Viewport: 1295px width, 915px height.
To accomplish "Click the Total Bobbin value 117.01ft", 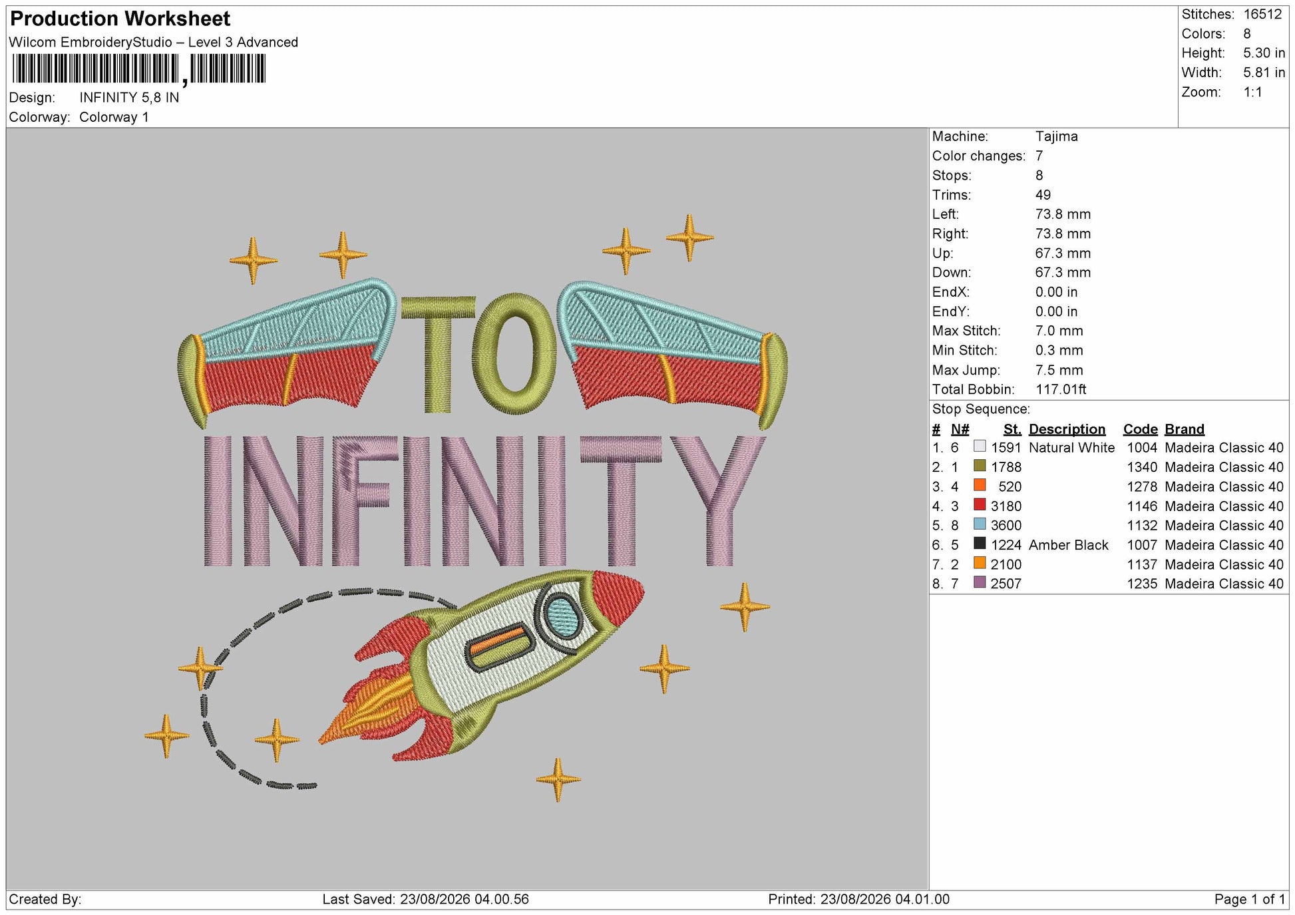I will (1060, 389).
